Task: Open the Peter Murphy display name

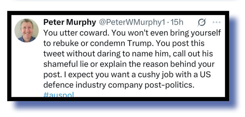Action: pyautogui.click(x=69, y=23)
